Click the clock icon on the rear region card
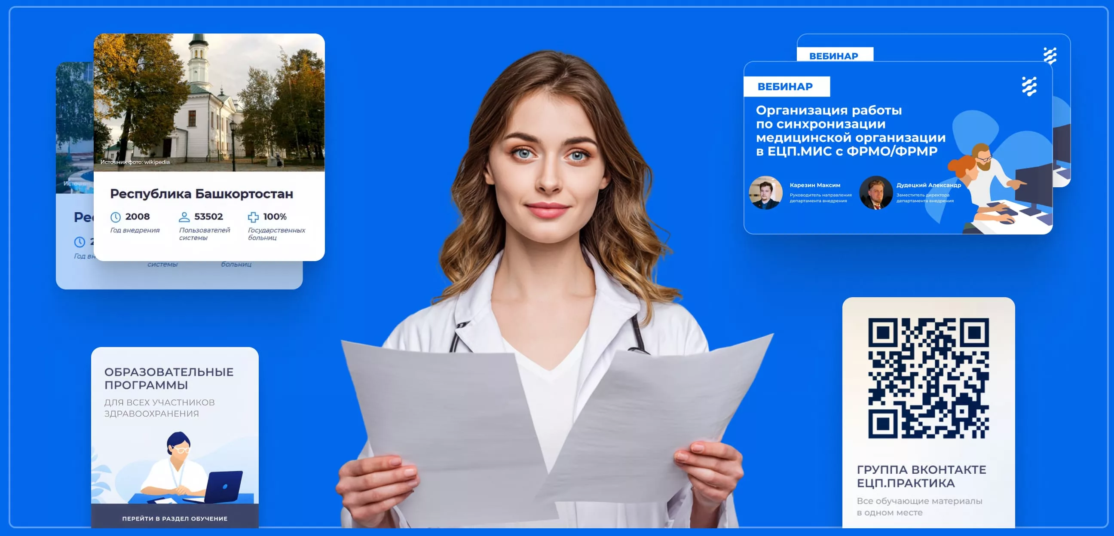 [x=80, y=242]
